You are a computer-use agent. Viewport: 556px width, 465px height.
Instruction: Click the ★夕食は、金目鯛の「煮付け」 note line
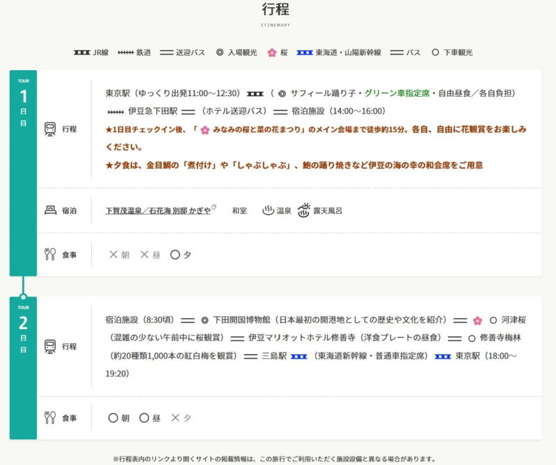[294, 165]
